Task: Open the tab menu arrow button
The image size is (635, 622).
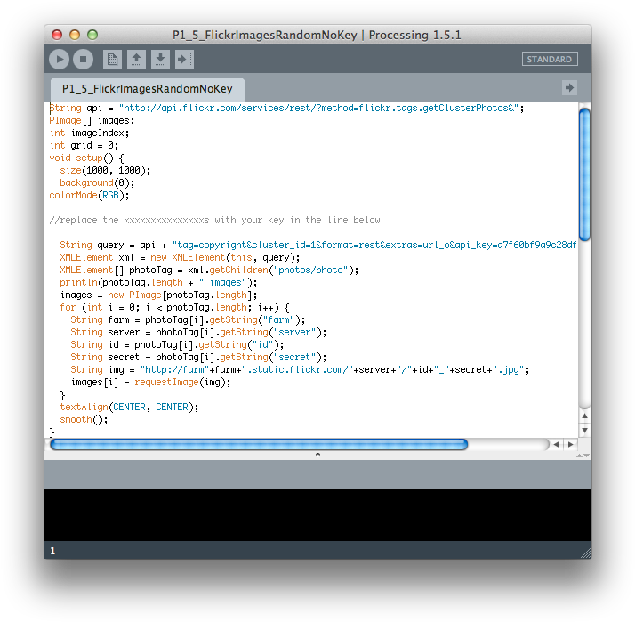Action: click(x=569, y=88)
